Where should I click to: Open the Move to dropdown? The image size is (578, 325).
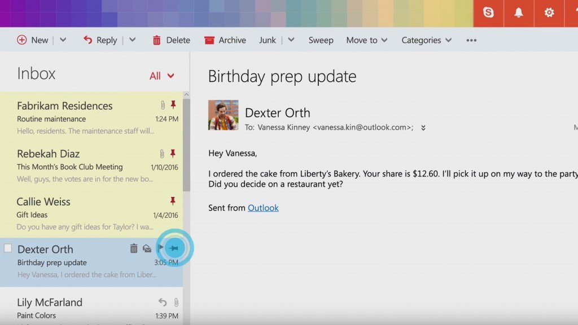[x=366, y=40]
